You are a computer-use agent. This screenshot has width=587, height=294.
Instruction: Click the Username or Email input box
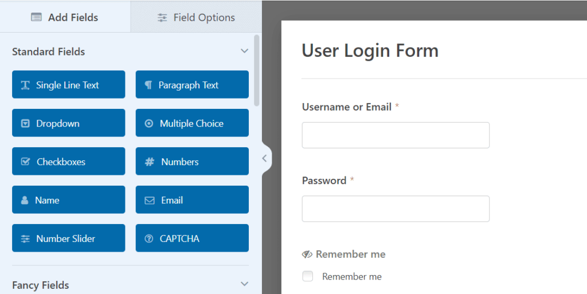click(x=396, y=135)
